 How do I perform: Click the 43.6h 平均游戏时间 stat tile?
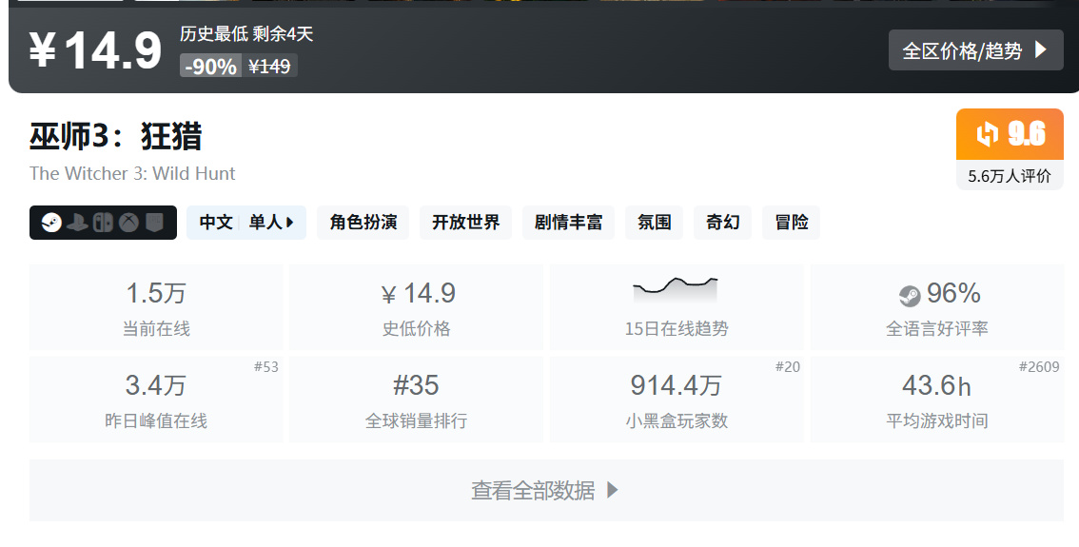tap(937, 399)
